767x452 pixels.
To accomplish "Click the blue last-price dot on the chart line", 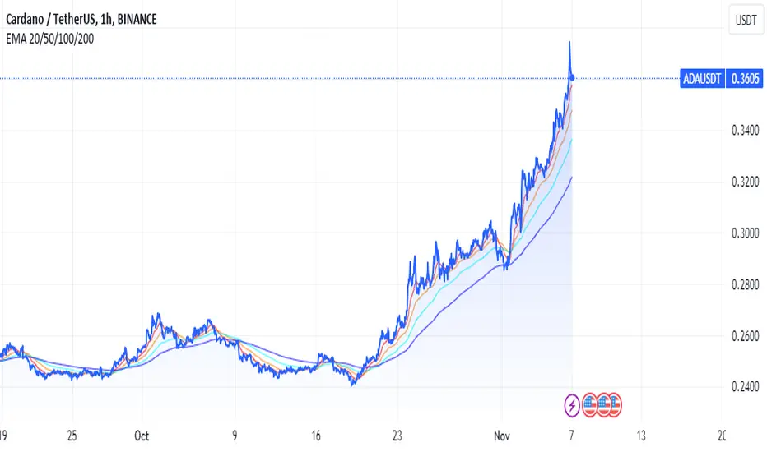I will click(572, 78).
